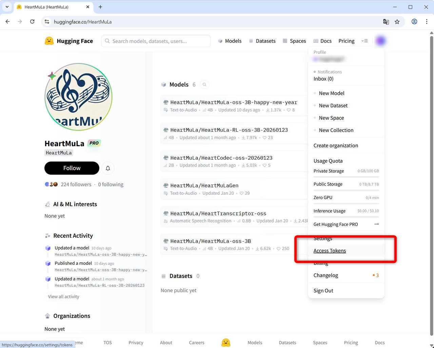
Task: Select Access Tokens in the profile menu
Action: pyautogui.click(x=330, y=251)
